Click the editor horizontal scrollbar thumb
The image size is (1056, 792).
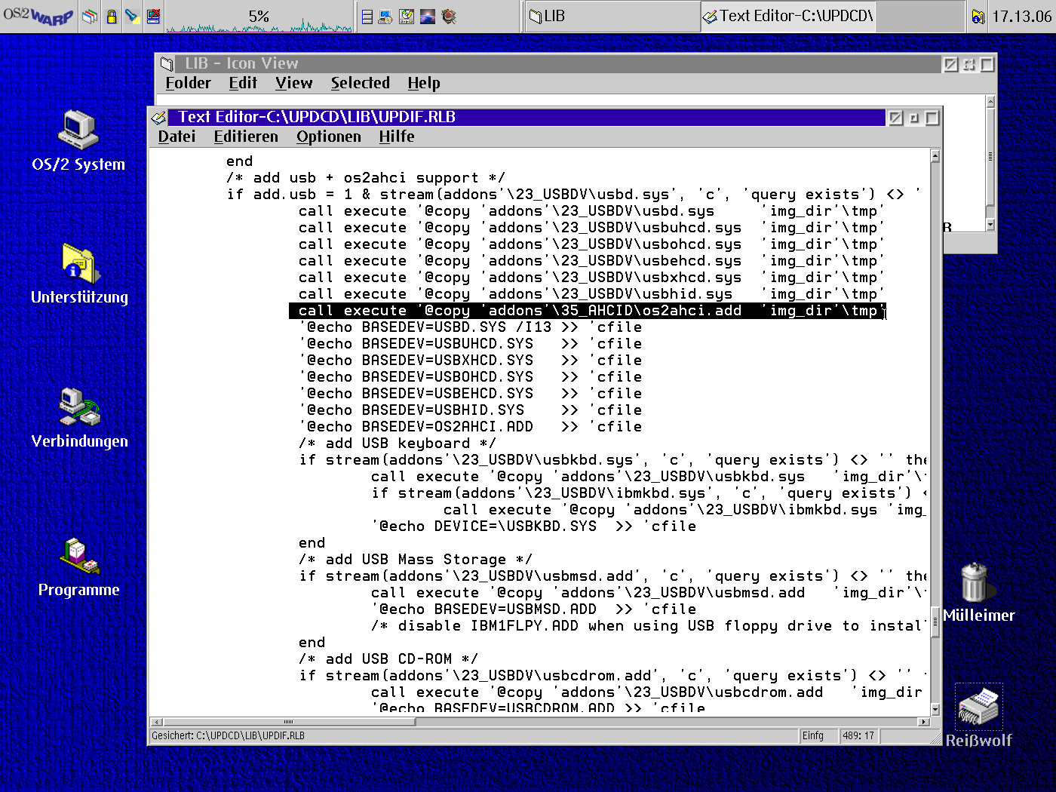[x=289, y=722]
